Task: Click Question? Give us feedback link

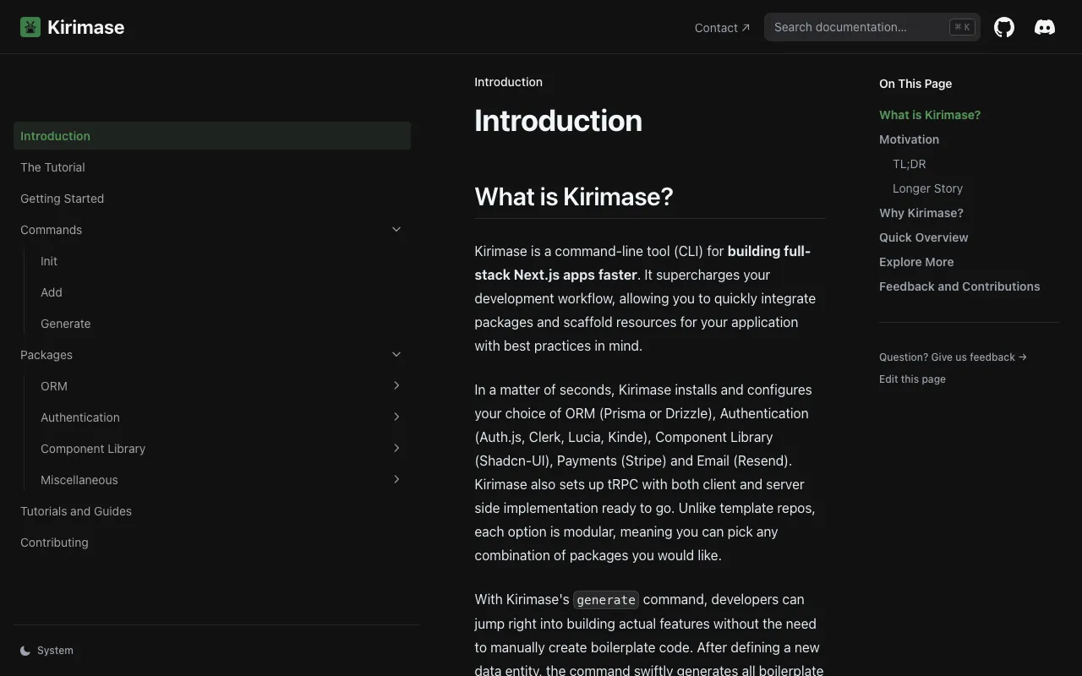Action: pos(953,357)
